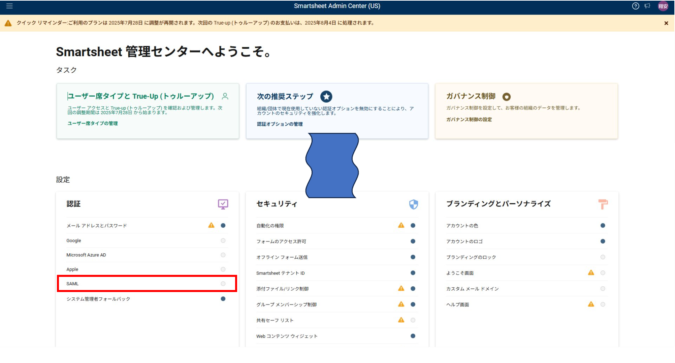Click the 次の推奨ステップ card title
The height and width of the screenshot is (363, 675).
click(285, 97)
